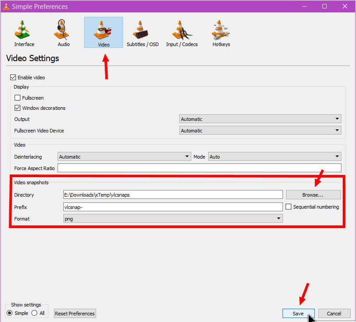Click the Force Aspect Ratio input field

pos(199,168)
